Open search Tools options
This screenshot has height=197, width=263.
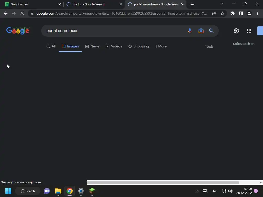pyautogui.click(x=209, y=47)
